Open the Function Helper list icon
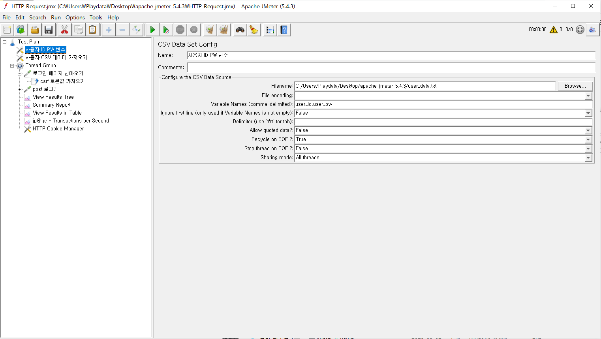This screenshot has width=601, height=339. [x=270, y=30]
